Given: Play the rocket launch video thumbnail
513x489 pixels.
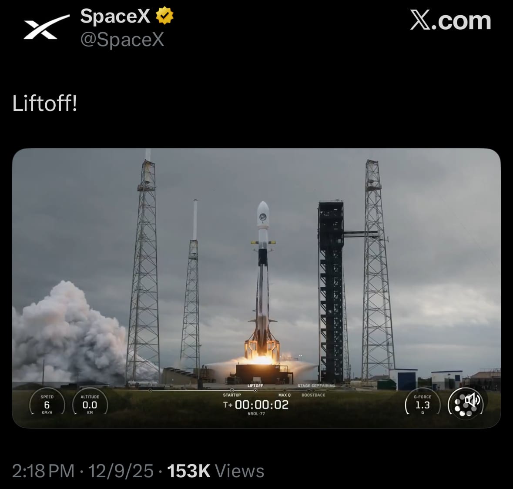Looking at the screenshot, I should tap(256, 288).
